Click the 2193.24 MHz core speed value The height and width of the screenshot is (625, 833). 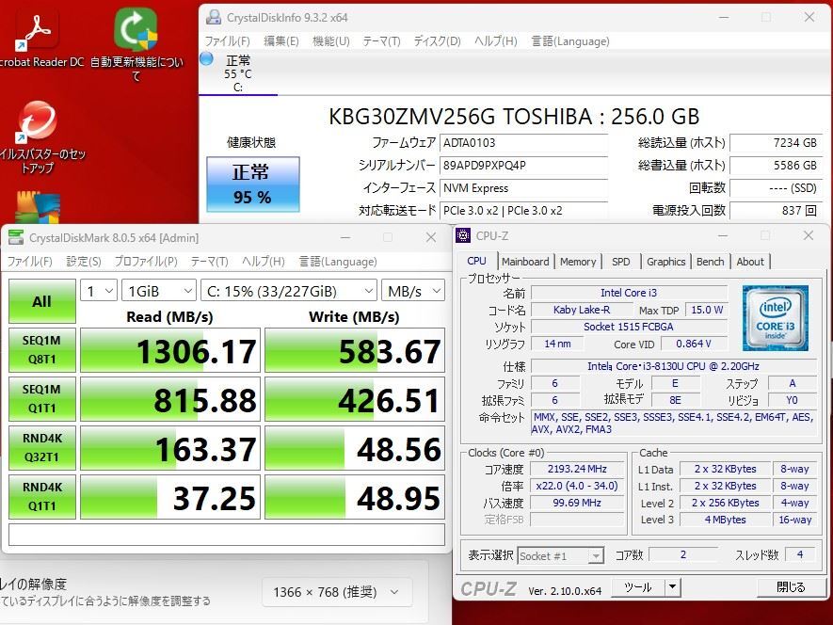pyautogui.click(x=578, y=469)
